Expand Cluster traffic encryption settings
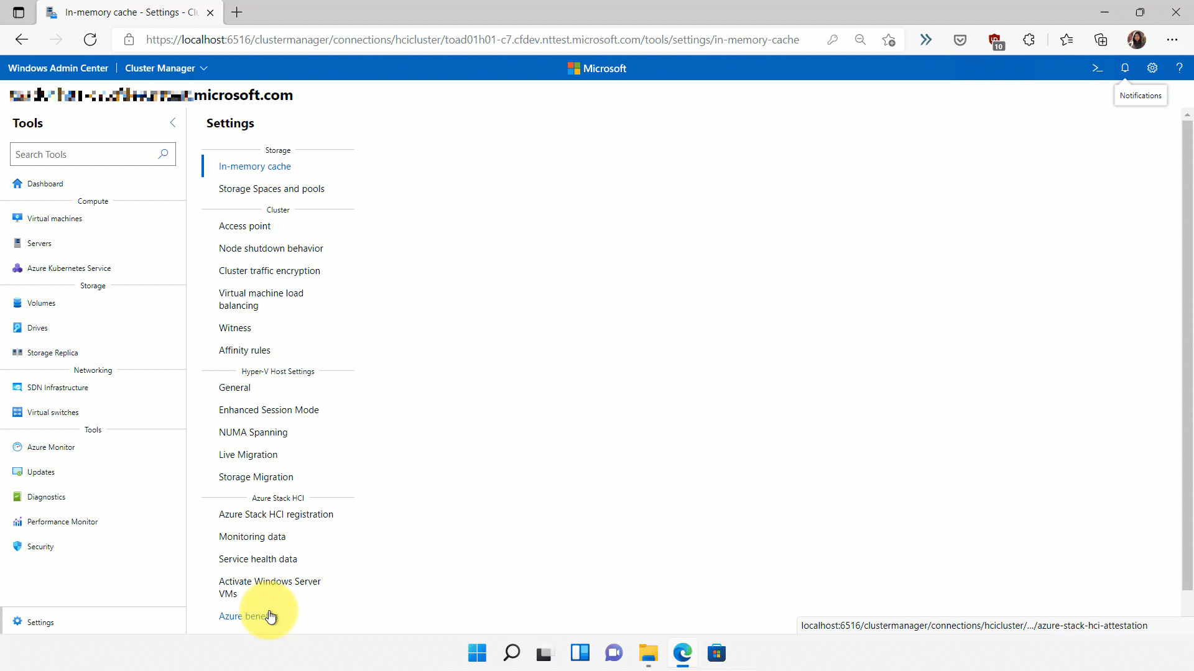Screen dimensions: 1194x671 pos(269,270)
